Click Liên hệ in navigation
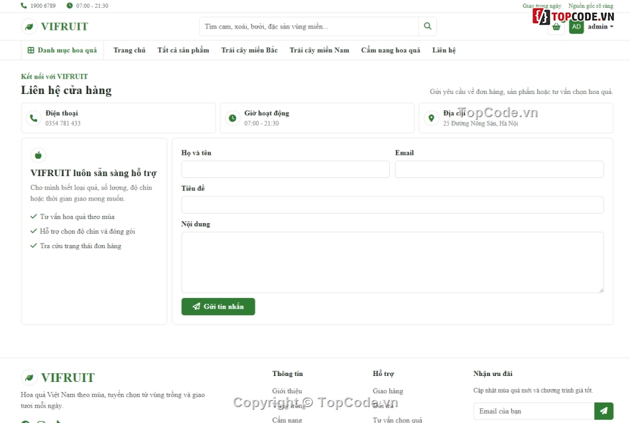 point(444,50)
